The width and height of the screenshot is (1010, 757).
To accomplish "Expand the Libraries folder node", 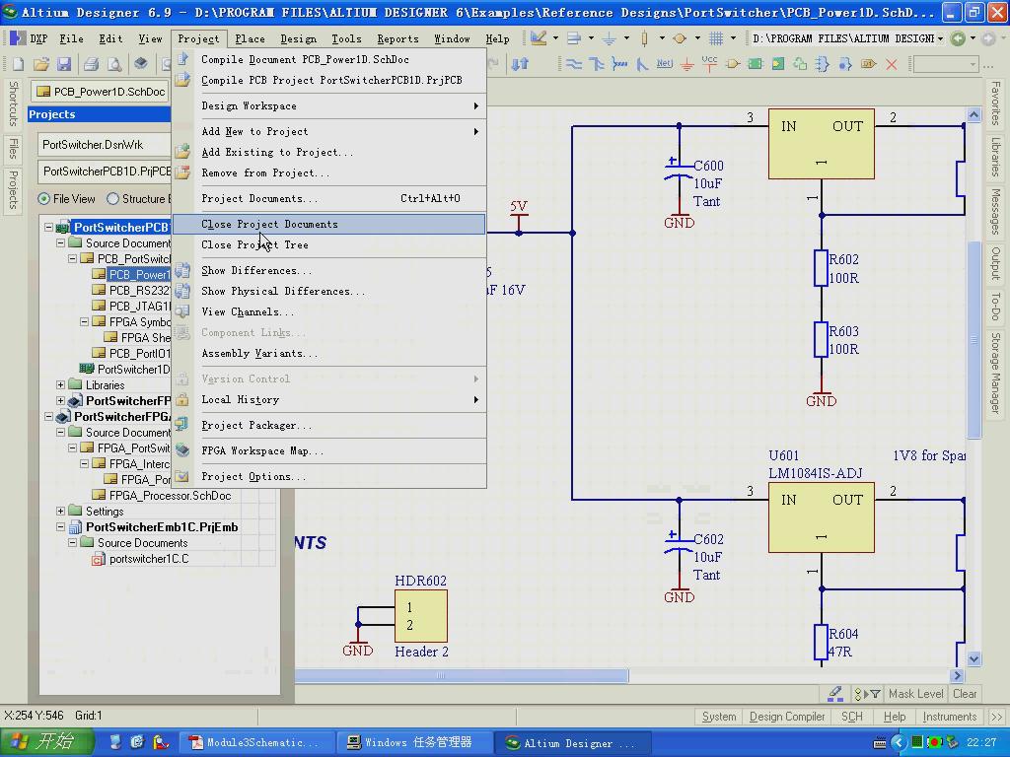I will [60, 385].
